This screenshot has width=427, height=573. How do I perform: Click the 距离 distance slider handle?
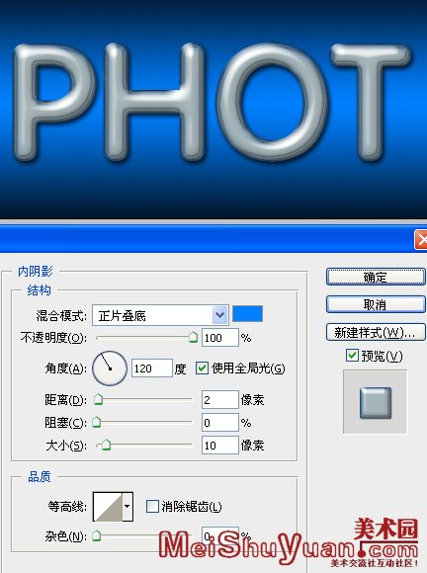pos(98,399)
